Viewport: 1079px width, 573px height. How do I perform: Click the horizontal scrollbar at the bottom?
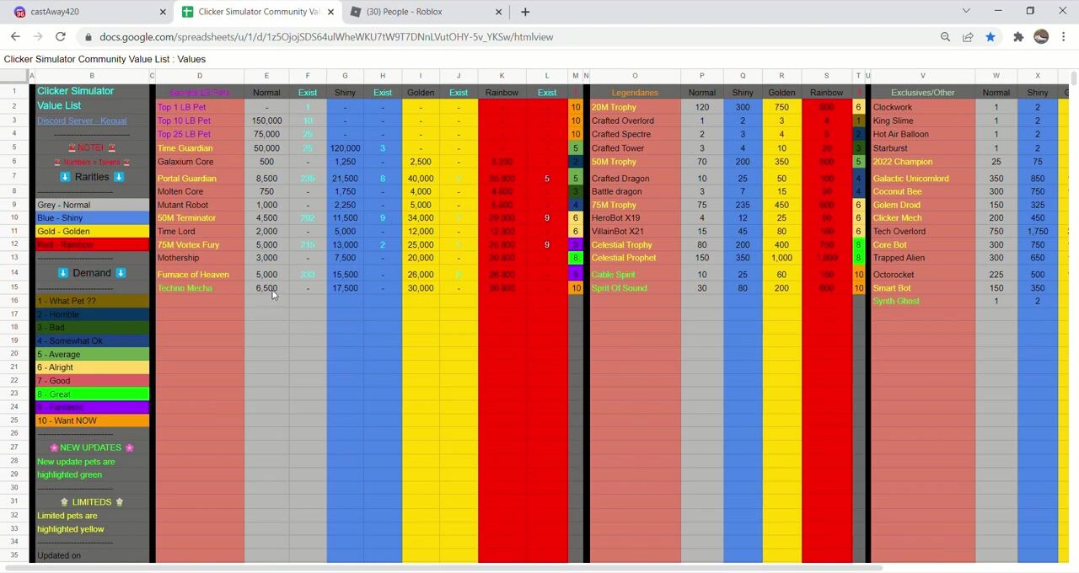point(445,567)
